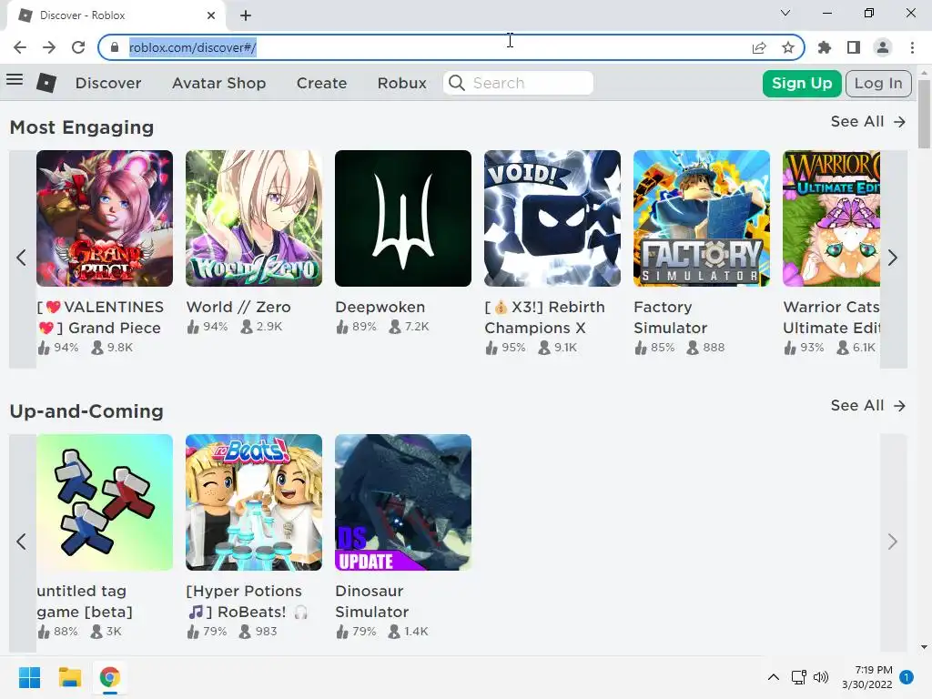Image resolution: width=932 pixels, height=699 pixels.
Task: Click See All for Up-and-Coming
Action: click(867, 406)
